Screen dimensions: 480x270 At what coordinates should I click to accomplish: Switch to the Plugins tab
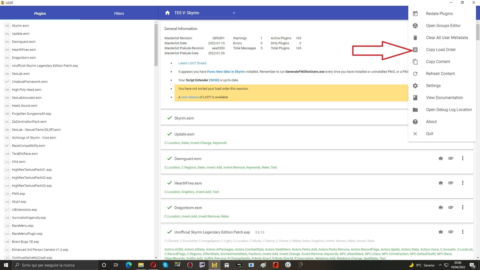coord(40,13)
